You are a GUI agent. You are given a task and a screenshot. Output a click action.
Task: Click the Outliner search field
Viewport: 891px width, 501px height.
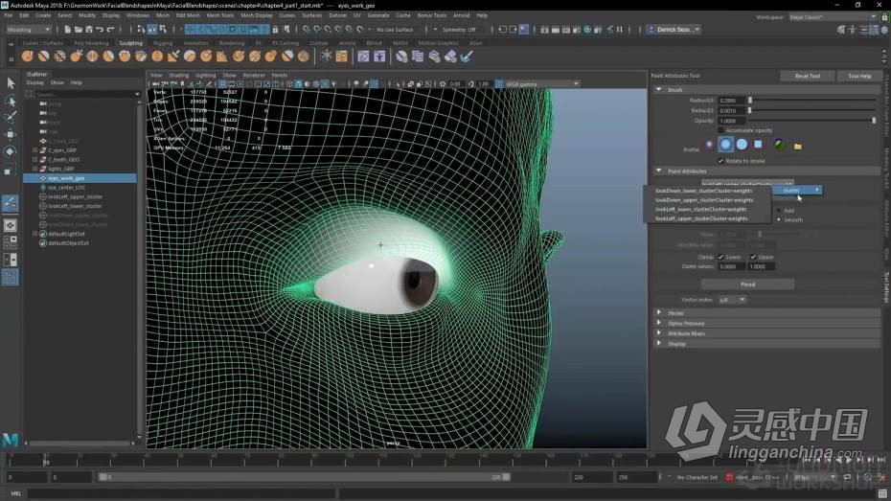click(85, 94)
